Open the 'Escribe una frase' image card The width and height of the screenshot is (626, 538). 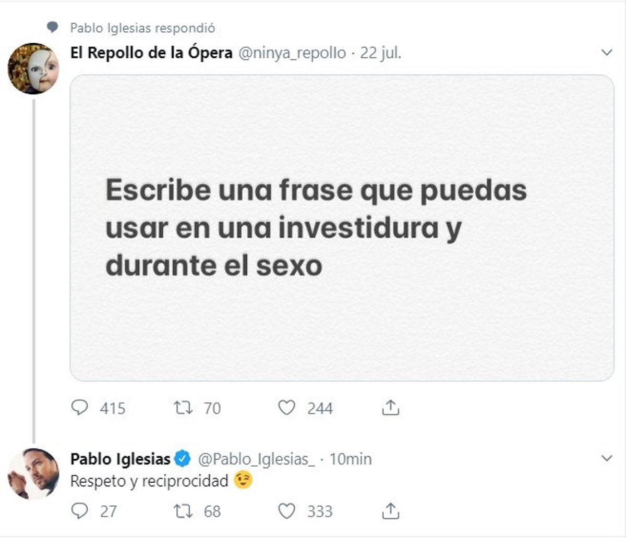342,228
